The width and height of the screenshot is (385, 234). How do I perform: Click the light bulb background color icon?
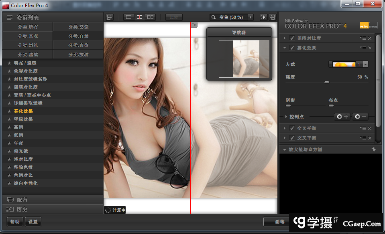tap(263, 17)
